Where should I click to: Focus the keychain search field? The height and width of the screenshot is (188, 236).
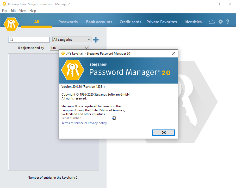click(29, 39)
